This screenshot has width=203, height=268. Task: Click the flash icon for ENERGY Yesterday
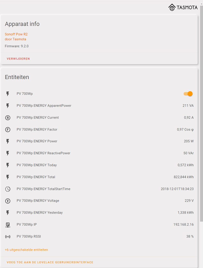click(x=8, y=213)
